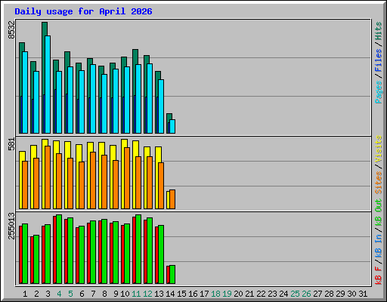Click the 'kB In' legend label

pyautogui.click(x=379, y=245)
